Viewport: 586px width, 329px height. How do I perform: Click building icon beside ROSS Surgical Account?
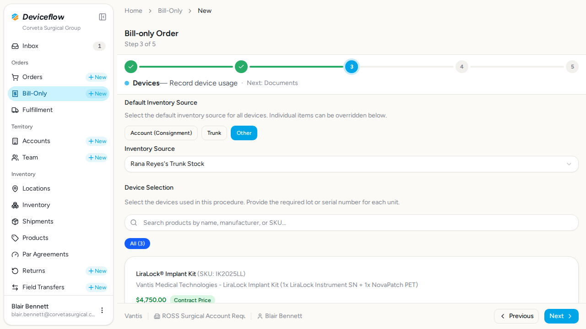(x=157, y=316)
